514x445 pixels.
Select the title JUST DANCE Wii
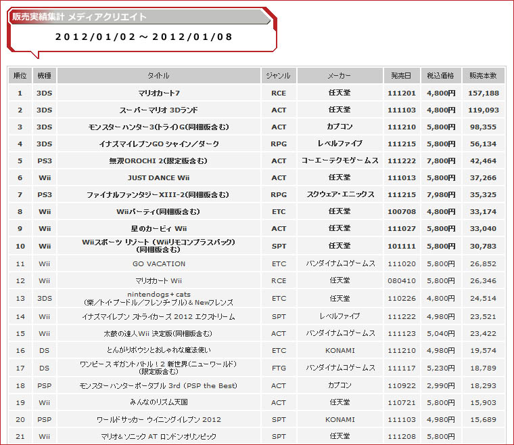(159, 177)
